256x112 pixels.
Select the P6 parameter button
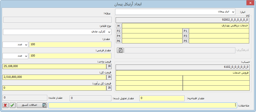click(119, 41)
